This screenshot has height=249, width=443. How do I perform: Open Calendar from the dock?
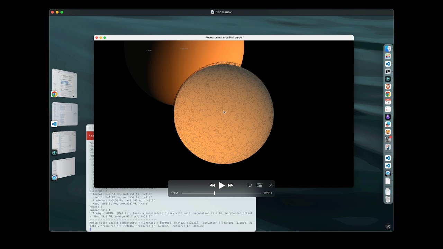click(388, 102)
